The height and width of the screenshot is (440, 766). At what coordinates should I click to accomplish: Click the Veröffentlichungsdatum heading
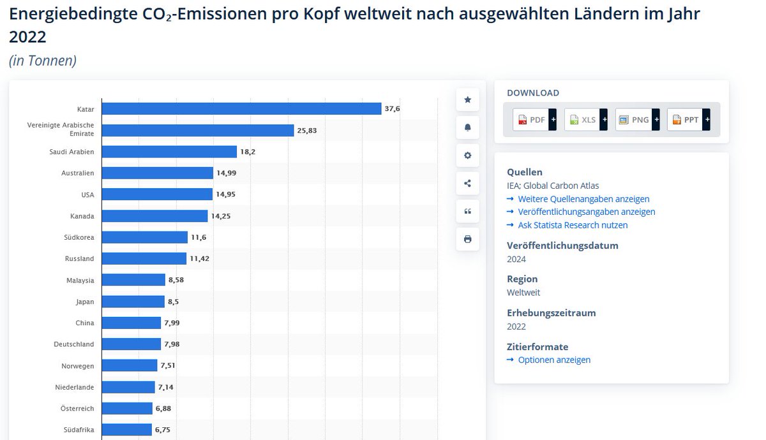click(562, 246)
